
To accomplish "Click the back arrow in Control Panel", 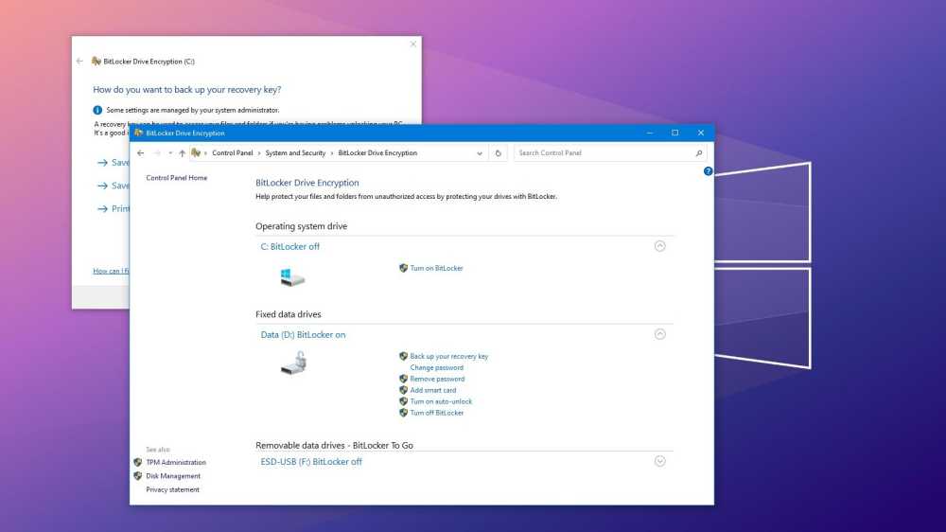I will [141, 153].
